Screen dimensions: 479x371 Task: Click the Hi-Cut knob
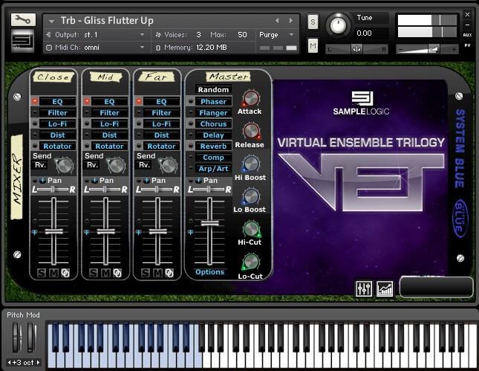(x=252, y=229)
